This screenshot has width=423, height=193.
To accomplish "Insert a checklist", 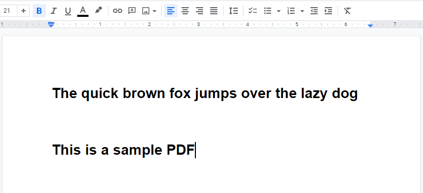I will (x=253, y=11).
